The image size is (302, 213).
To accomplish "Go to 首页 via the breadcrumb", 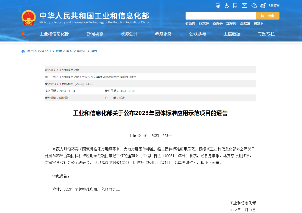I will 30,51.
